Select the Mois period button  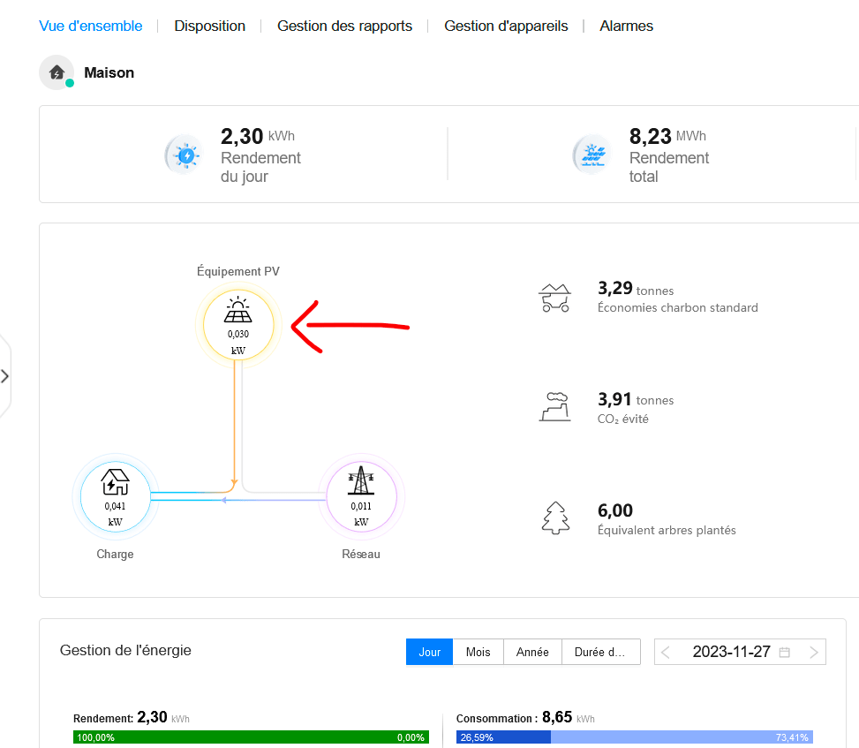click(x=478, y=653)
